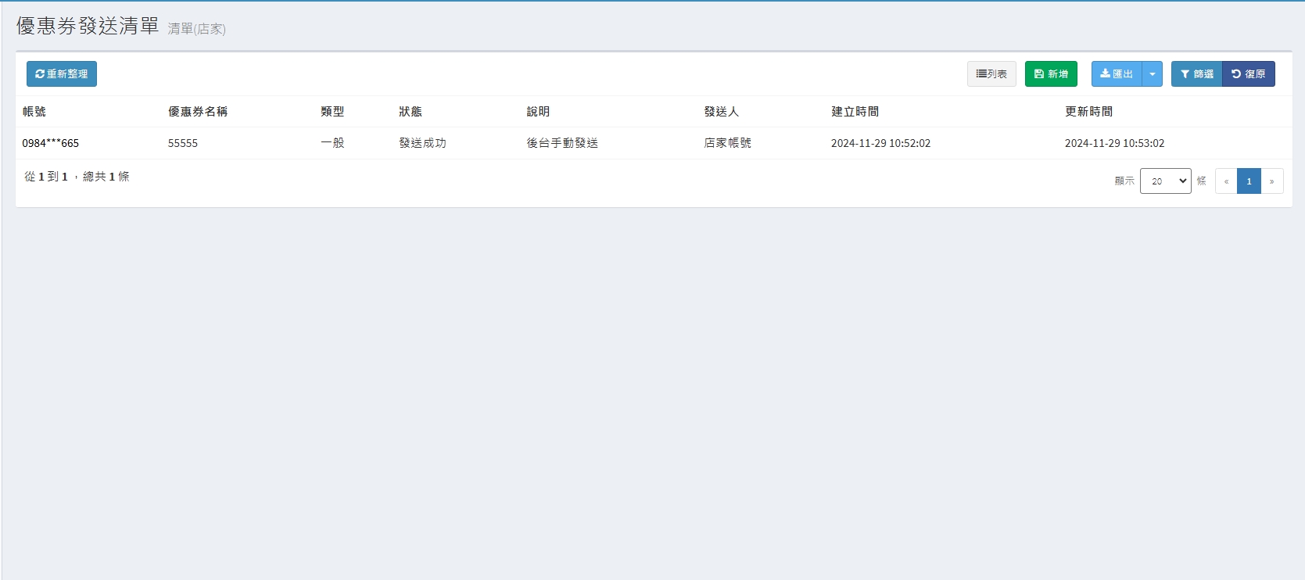Viewport: 1305px width, 580px height.
Task: Click the 說明 column header
Action: pos(538,112)
